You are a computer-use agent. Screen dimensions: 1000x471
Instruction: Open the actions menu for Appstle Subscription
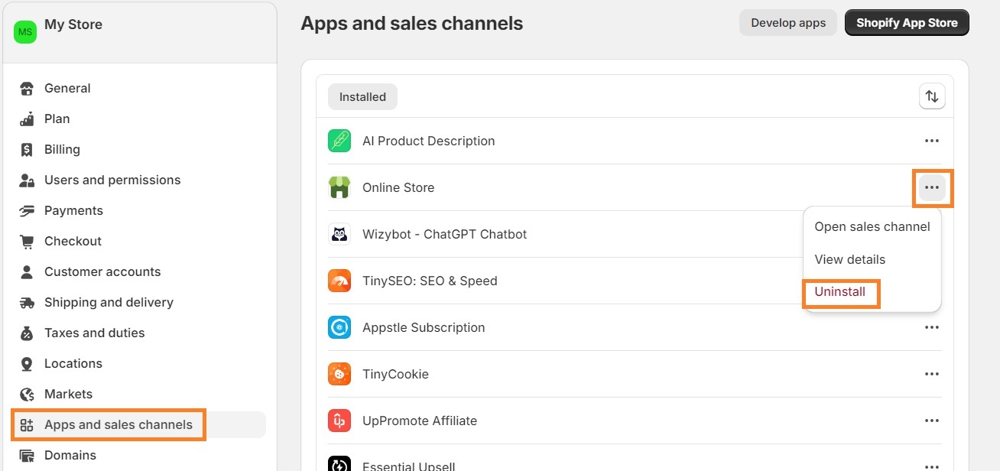tap(932, 327)
